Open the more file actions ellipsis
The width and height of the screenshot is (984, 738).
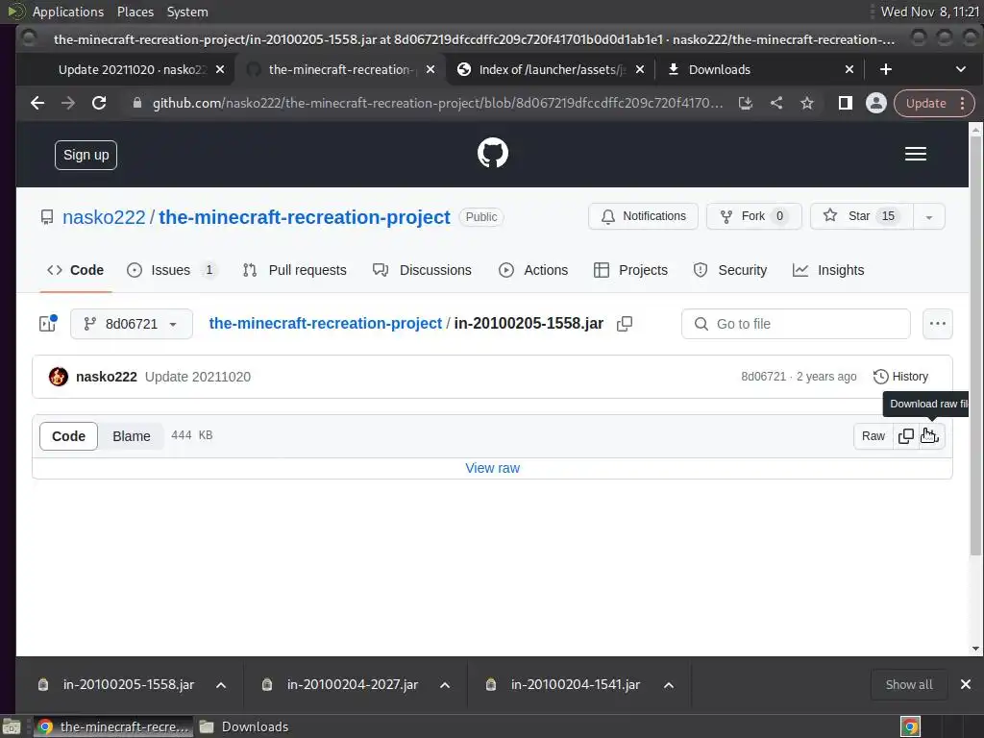pyautogui.click(x=938, y=324)
